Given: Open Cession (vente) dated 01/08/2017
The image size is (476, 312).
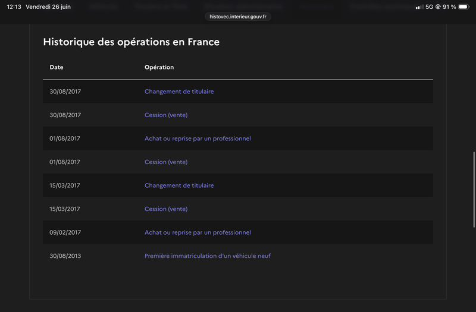Looking at the screenshot, I should [166, 162].
